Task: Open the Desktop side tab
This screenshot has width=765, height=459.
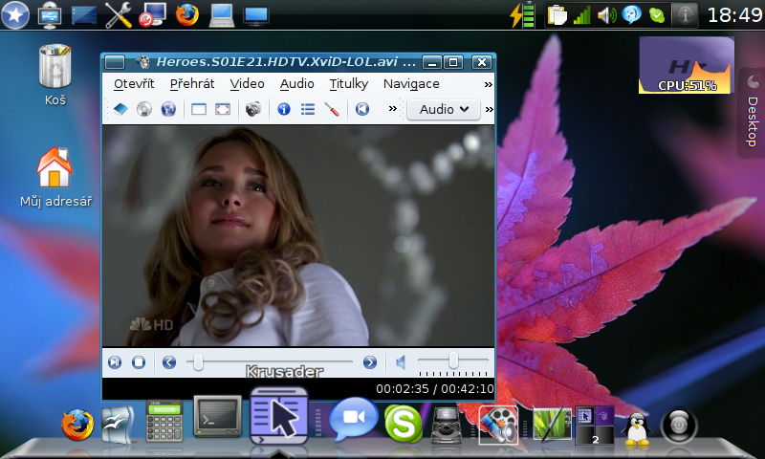Action: pos(753,112)
